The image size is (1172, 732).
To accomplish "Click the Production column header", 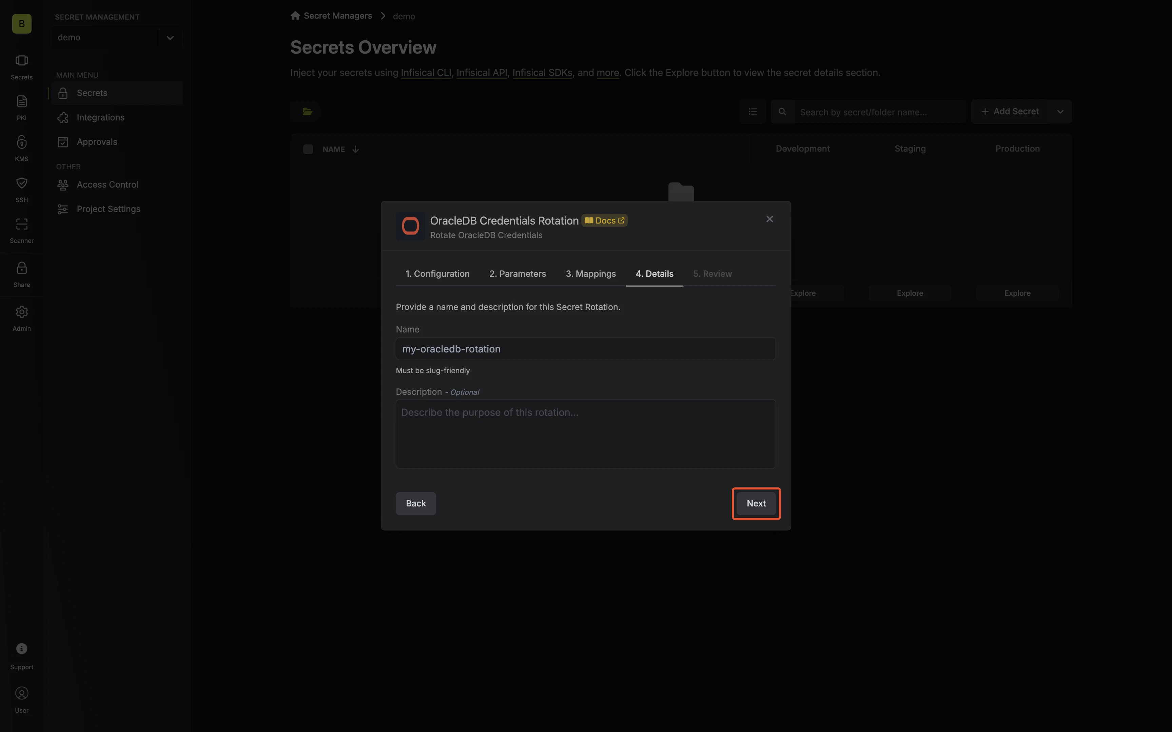I will click(x=1017, y=149).
